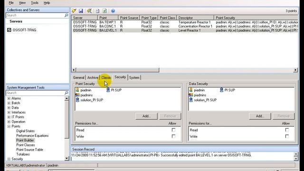The image size is (304, 171).
Task: Select Point Builder in tree
Action: (x=25, y=140)
